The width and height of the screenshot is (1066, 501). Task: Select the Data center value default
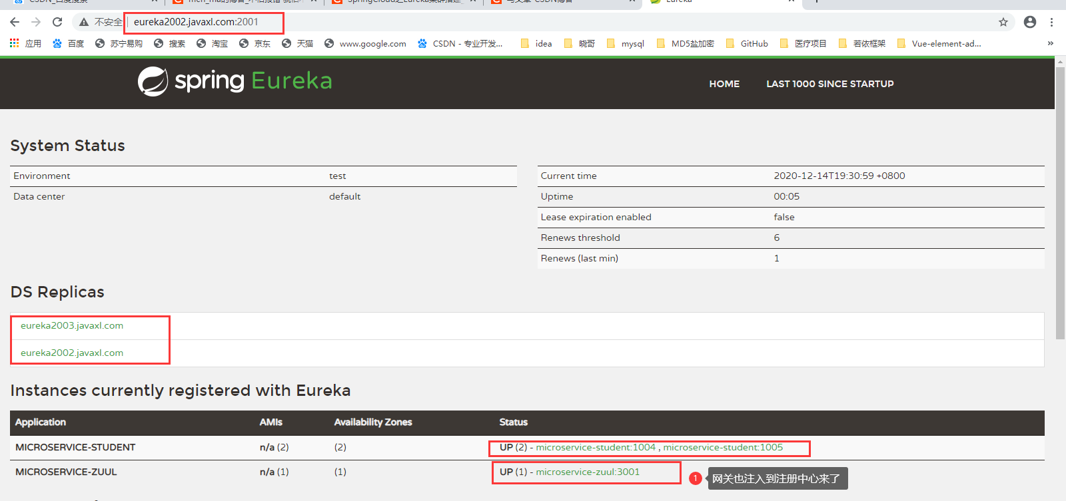pyautogui.click(x=345, y=196)
